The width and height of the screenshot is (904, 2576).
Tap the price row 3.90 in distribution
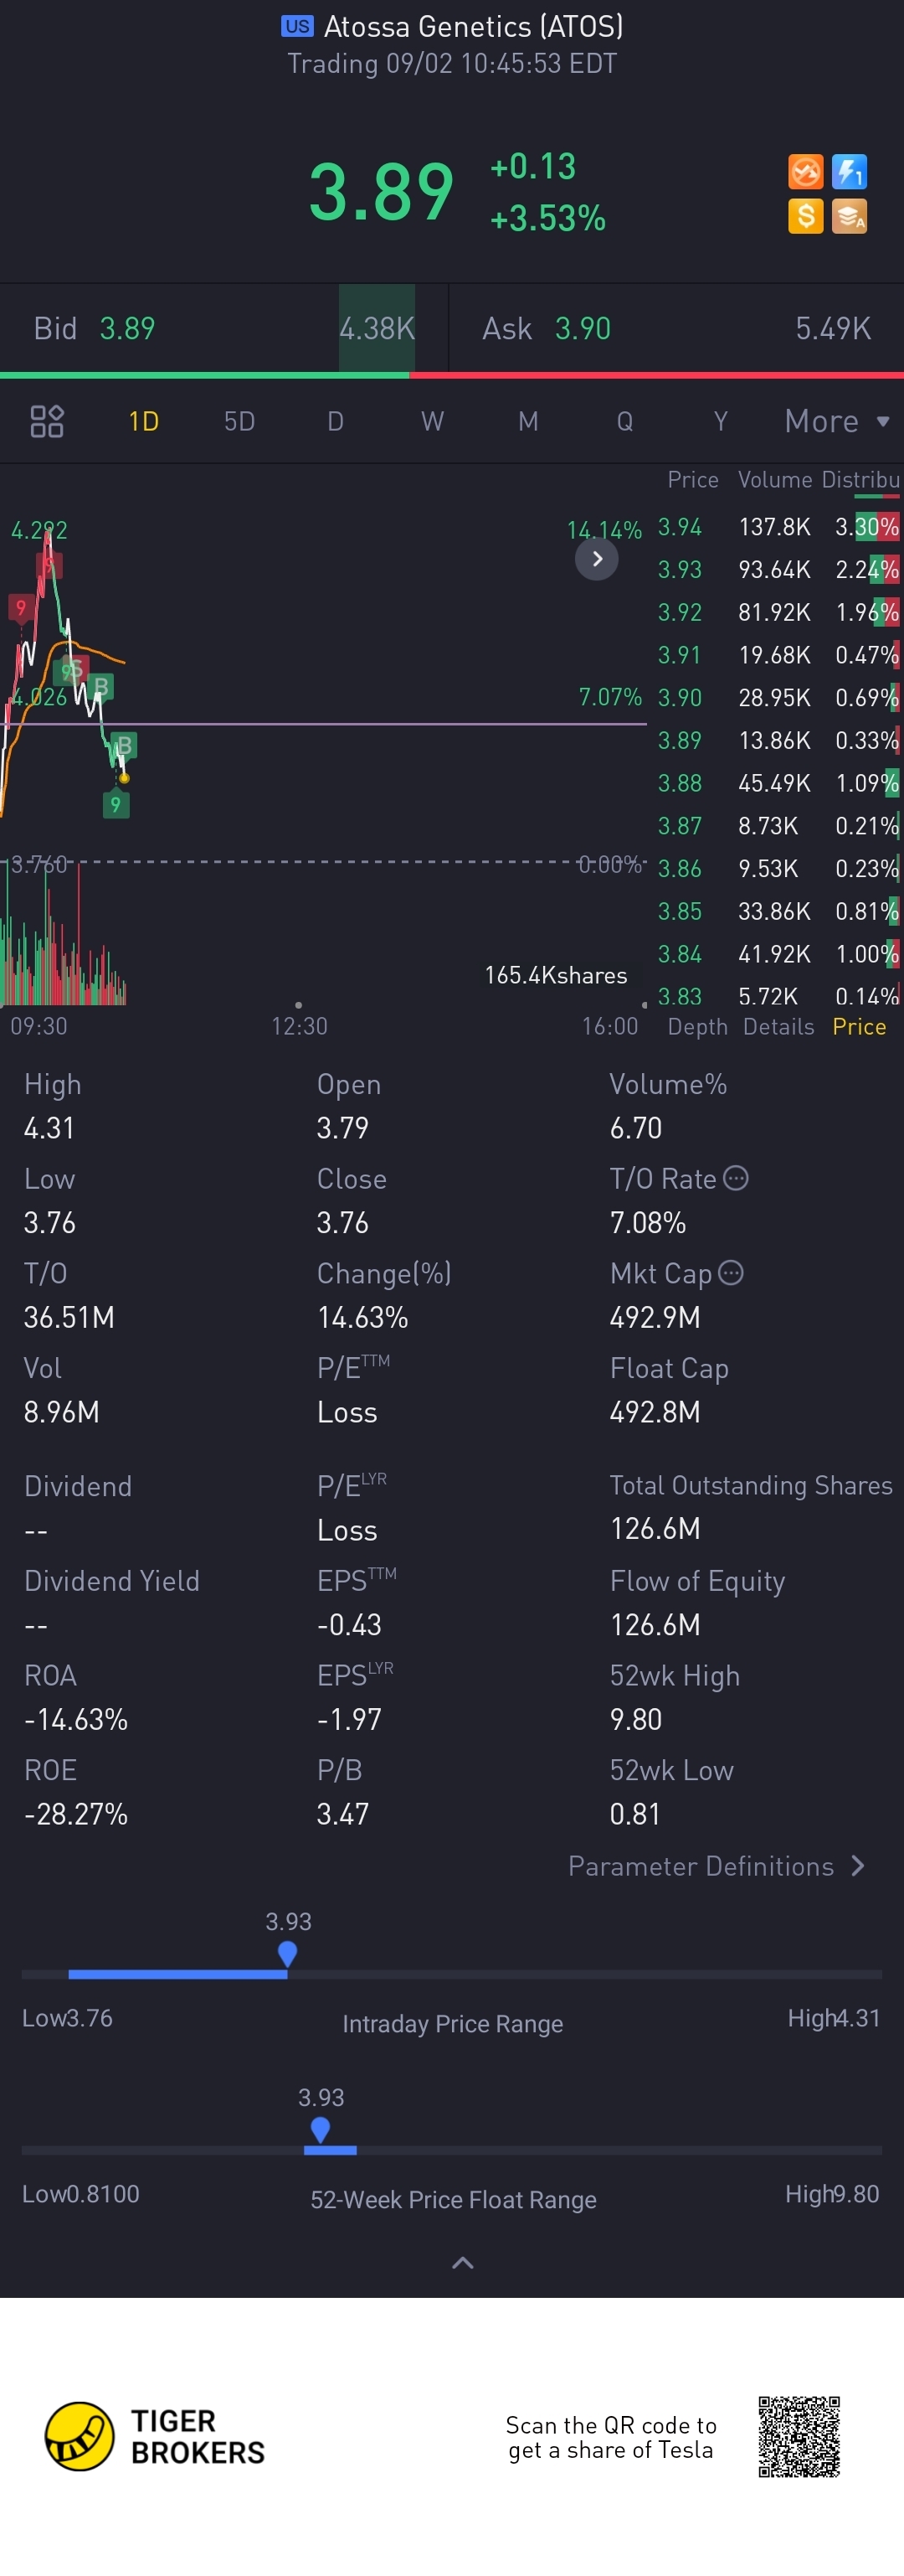[779, 698]
